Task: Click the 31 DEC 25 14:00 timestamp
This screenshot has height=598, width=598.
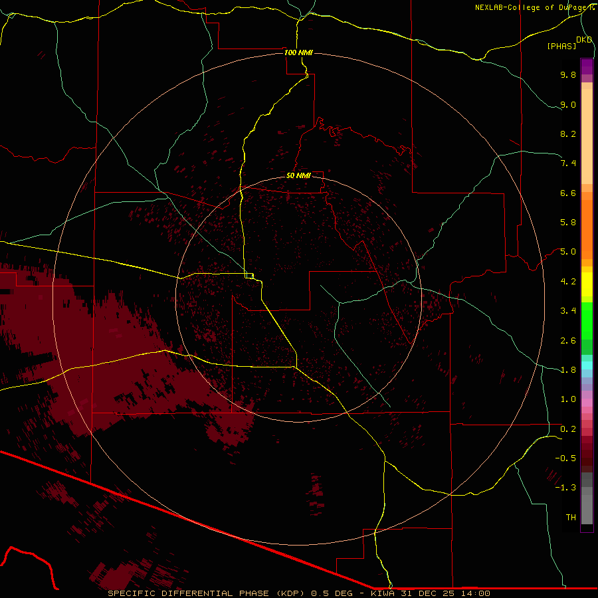Action: pyautogui.click(x=445, y=593)
